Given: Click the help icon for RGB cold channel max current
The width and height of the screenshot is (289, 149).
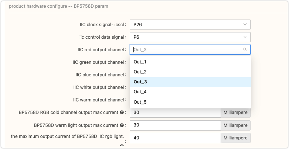Looking at the screenshot, I should click(122, 112).
